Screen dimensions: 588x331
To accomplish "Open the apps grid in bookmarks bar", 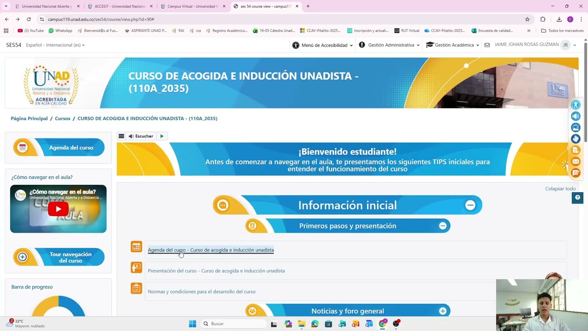I will [x=6, y=31].
